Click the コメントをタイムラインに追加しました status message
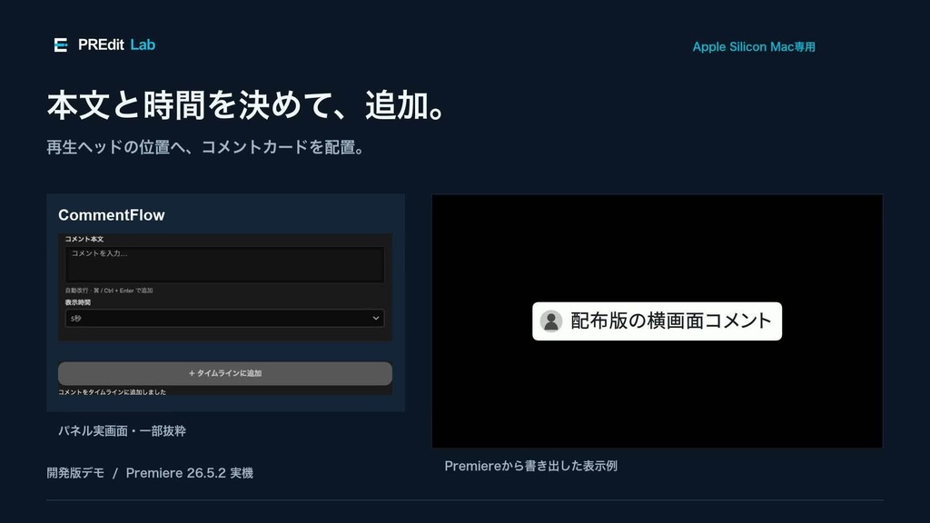 point(112,392)
